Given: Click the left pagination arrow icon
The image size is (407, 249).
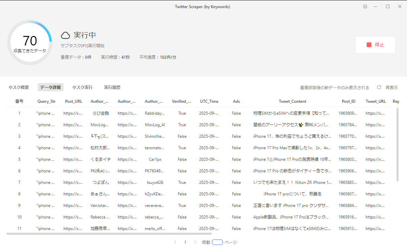Looking at the screenshot, I should [x=175, y=242].
